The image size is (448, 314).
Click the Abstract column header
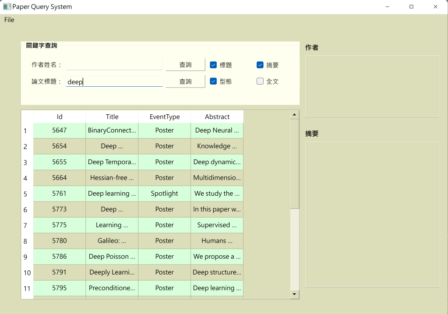pyautogui.click(x=217, y=116)
